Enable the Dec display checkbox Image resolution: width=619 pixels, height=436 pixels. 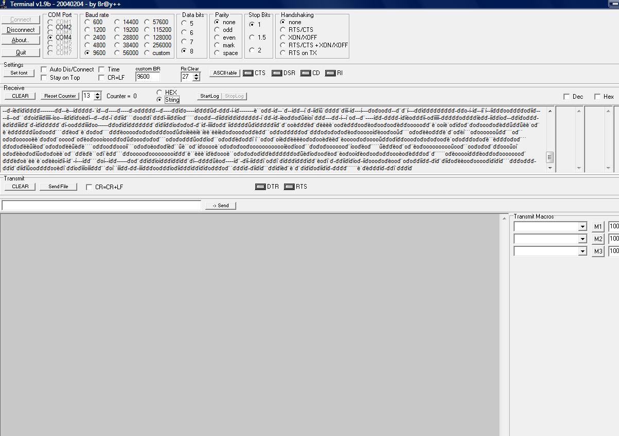(567, 97)
